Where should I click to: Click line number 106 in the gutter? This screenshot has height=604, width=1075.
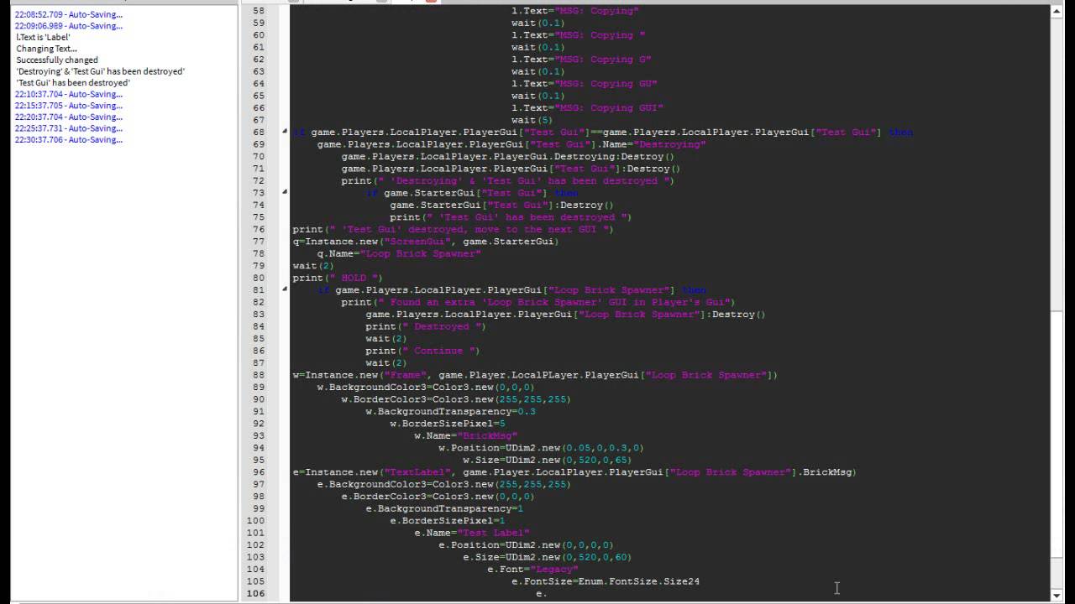(x=256, y=593)
